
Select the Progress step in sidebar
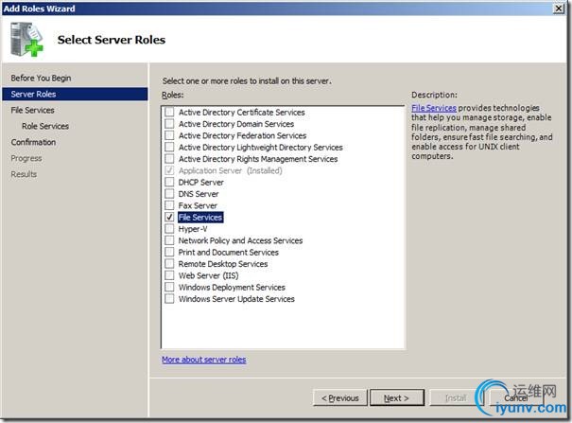(26, 158)
